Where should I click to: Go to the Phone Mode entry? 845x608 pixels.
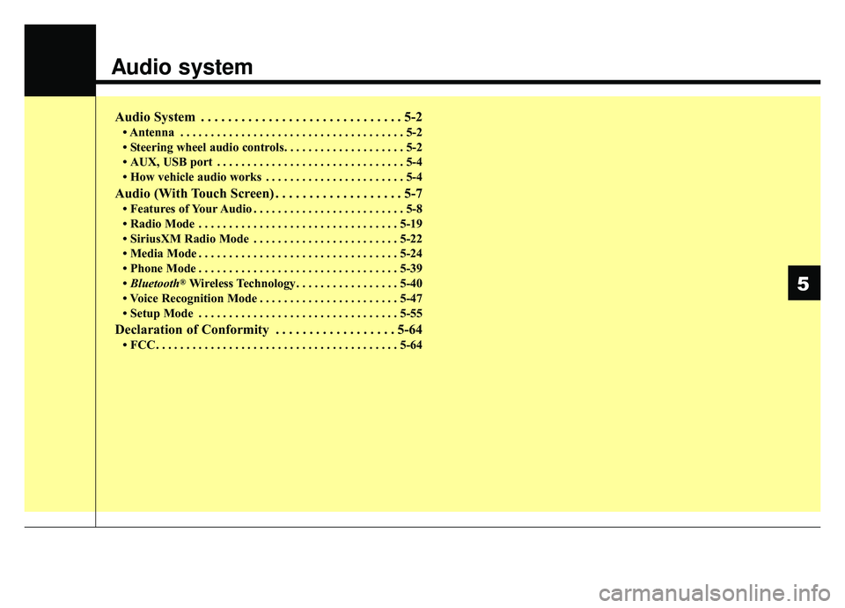[x=272, y=269]
